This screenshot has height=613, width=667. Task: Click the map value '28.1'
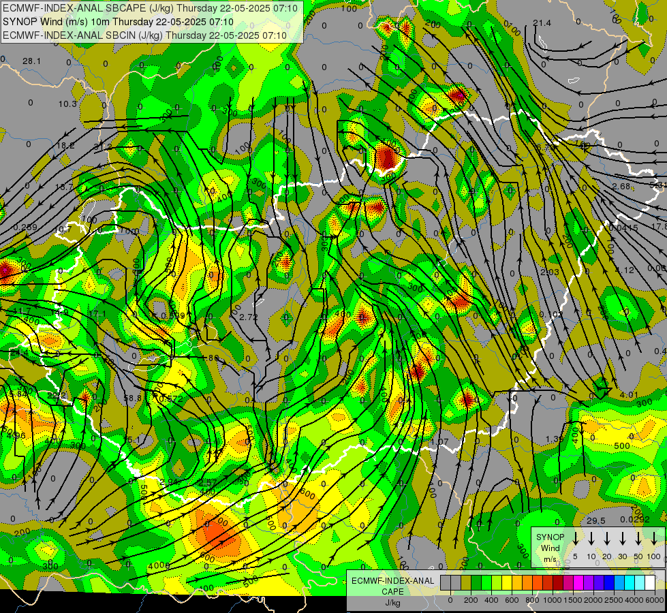pos(31,61)
